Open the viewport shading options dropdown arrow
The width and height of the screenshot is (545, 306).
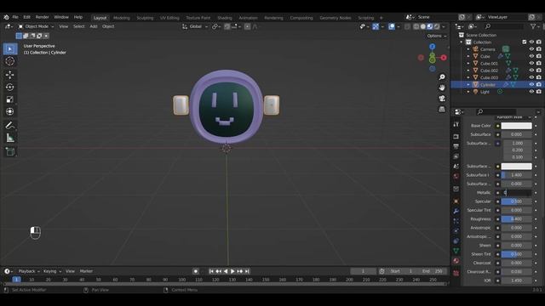coord(444,26)
